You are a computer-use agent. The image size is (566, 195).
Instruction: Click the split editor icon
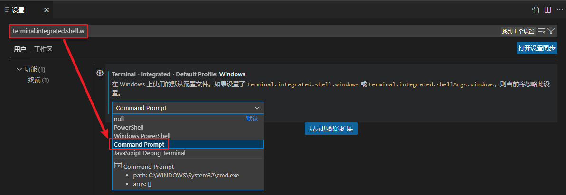pyautogui.click(x=547, y=9)
